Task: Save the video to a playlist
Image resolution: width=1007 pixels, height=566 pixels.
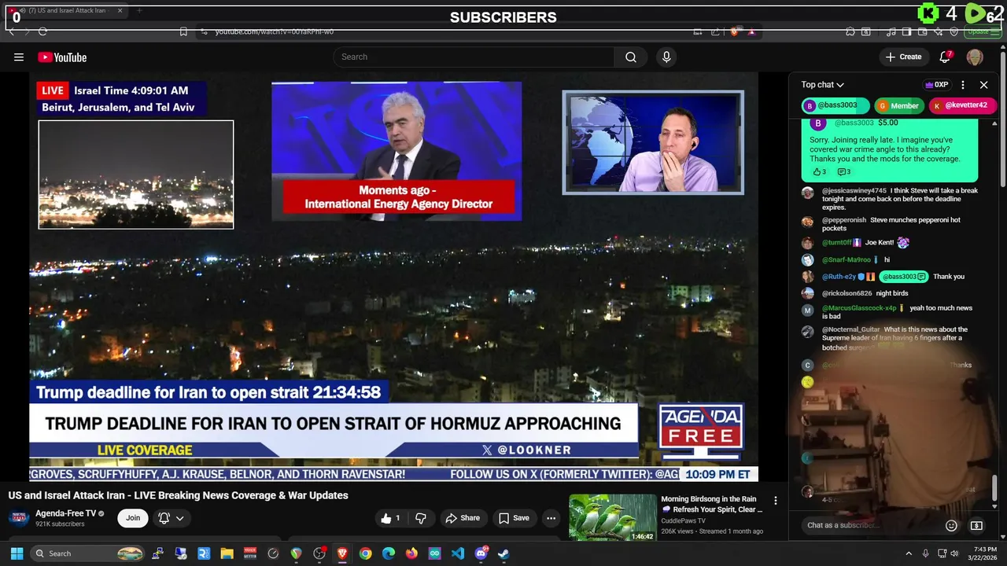Action: pyautogui.click(x=514, y=518)
